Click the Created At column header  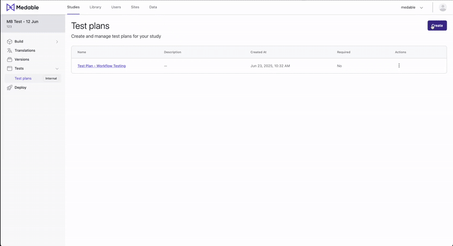pos(258,52)
